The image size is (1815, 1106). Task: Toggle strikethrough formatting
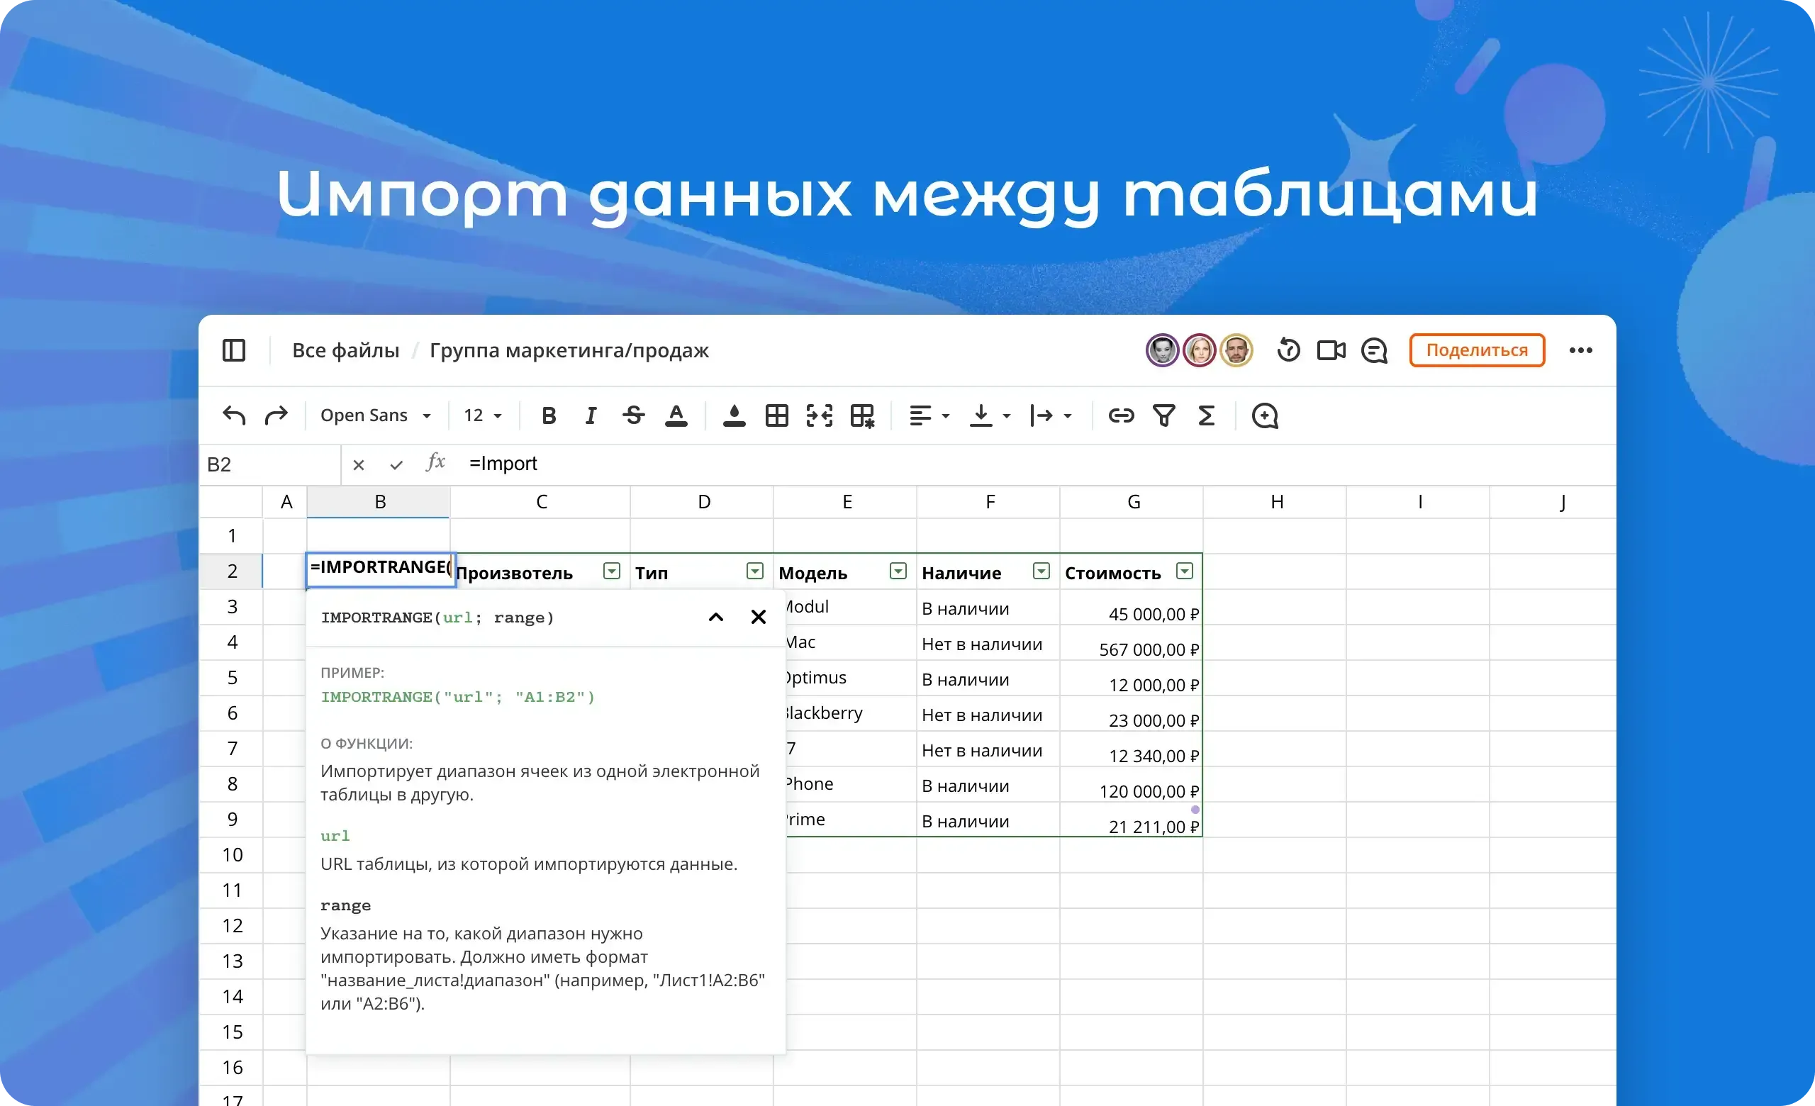click(x=632, y=415)
